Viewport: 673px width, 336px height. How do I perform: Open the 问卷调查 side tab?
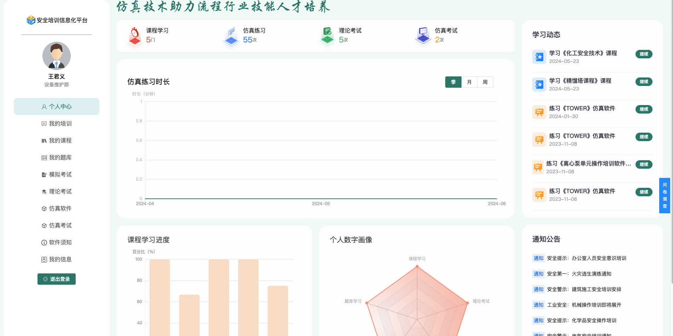(x=665, y=195)
